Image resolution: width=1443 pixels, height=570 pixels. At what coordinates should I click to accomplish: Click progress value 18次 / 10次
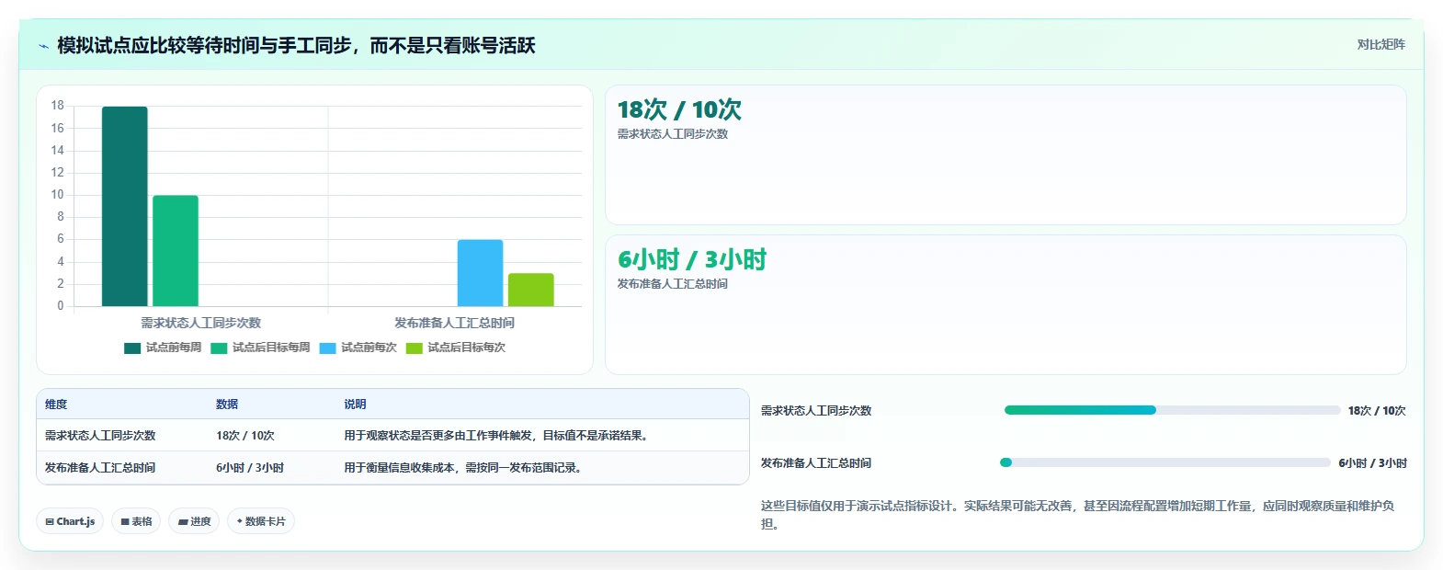coord(1377,411)
